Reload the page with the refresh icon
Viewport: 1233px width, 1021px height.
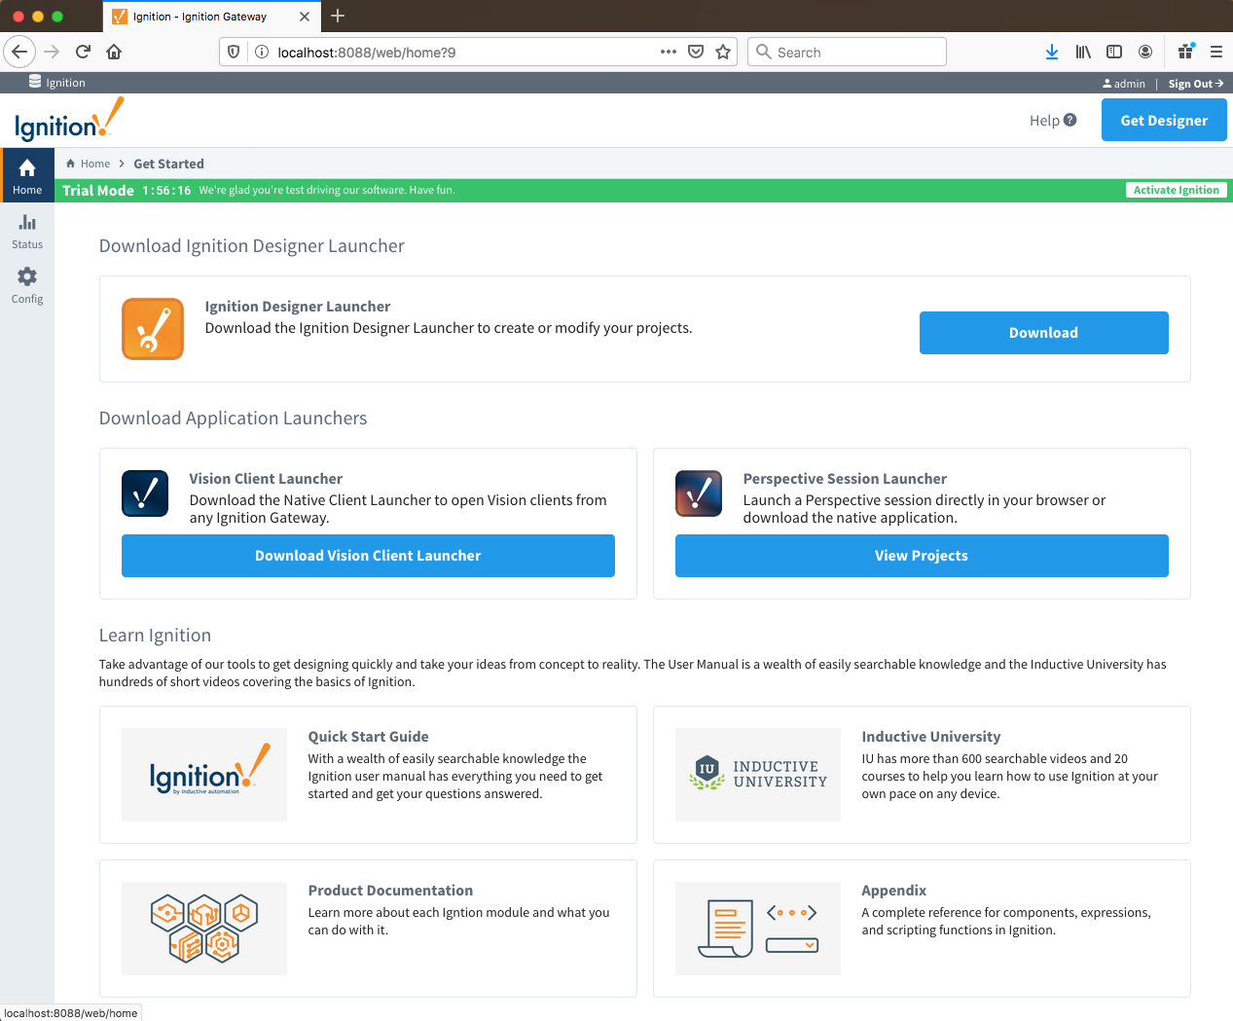pos(83,52)
